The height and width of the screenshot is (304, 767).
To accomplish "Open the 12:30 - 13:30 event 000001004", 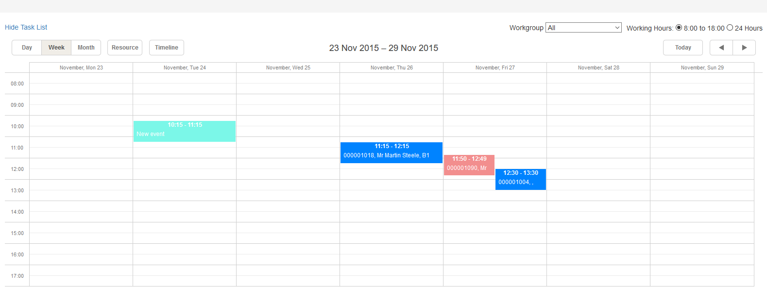I will [521, 179].
